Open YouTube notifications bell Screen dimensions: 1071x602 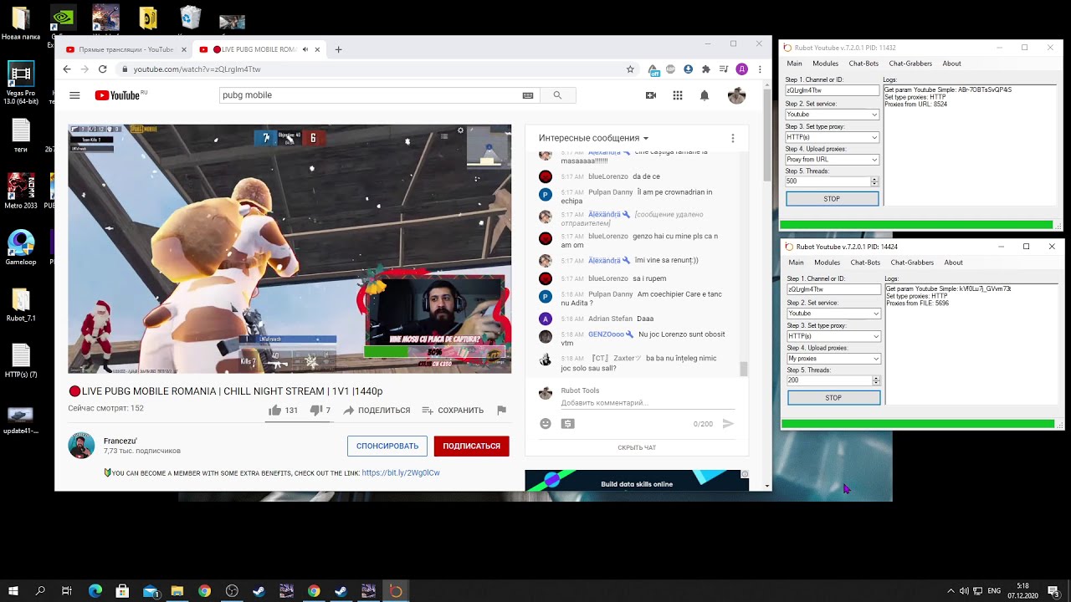tap(705, 95)
